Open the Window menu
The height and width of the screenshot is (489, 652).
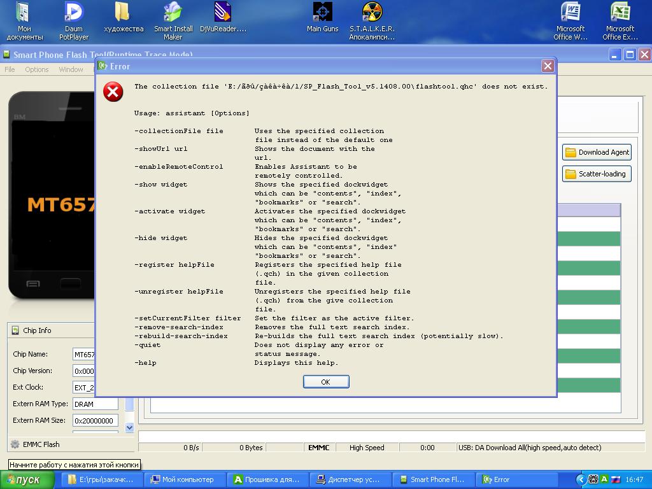click(71, 69)
